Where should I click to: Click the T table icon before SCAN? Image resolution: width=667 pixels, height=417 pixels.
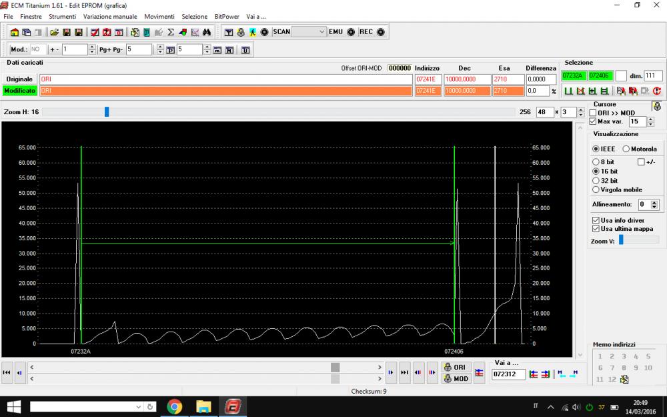click(x=229, y=32)
